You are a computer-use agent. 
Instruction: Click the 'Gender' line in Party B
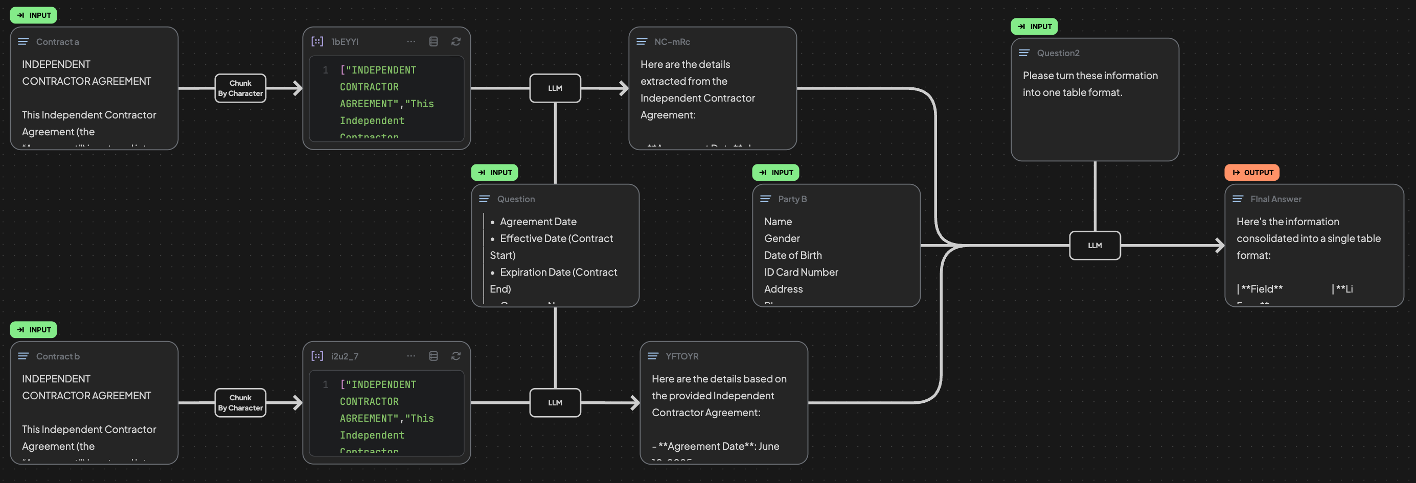pos(782,239)
